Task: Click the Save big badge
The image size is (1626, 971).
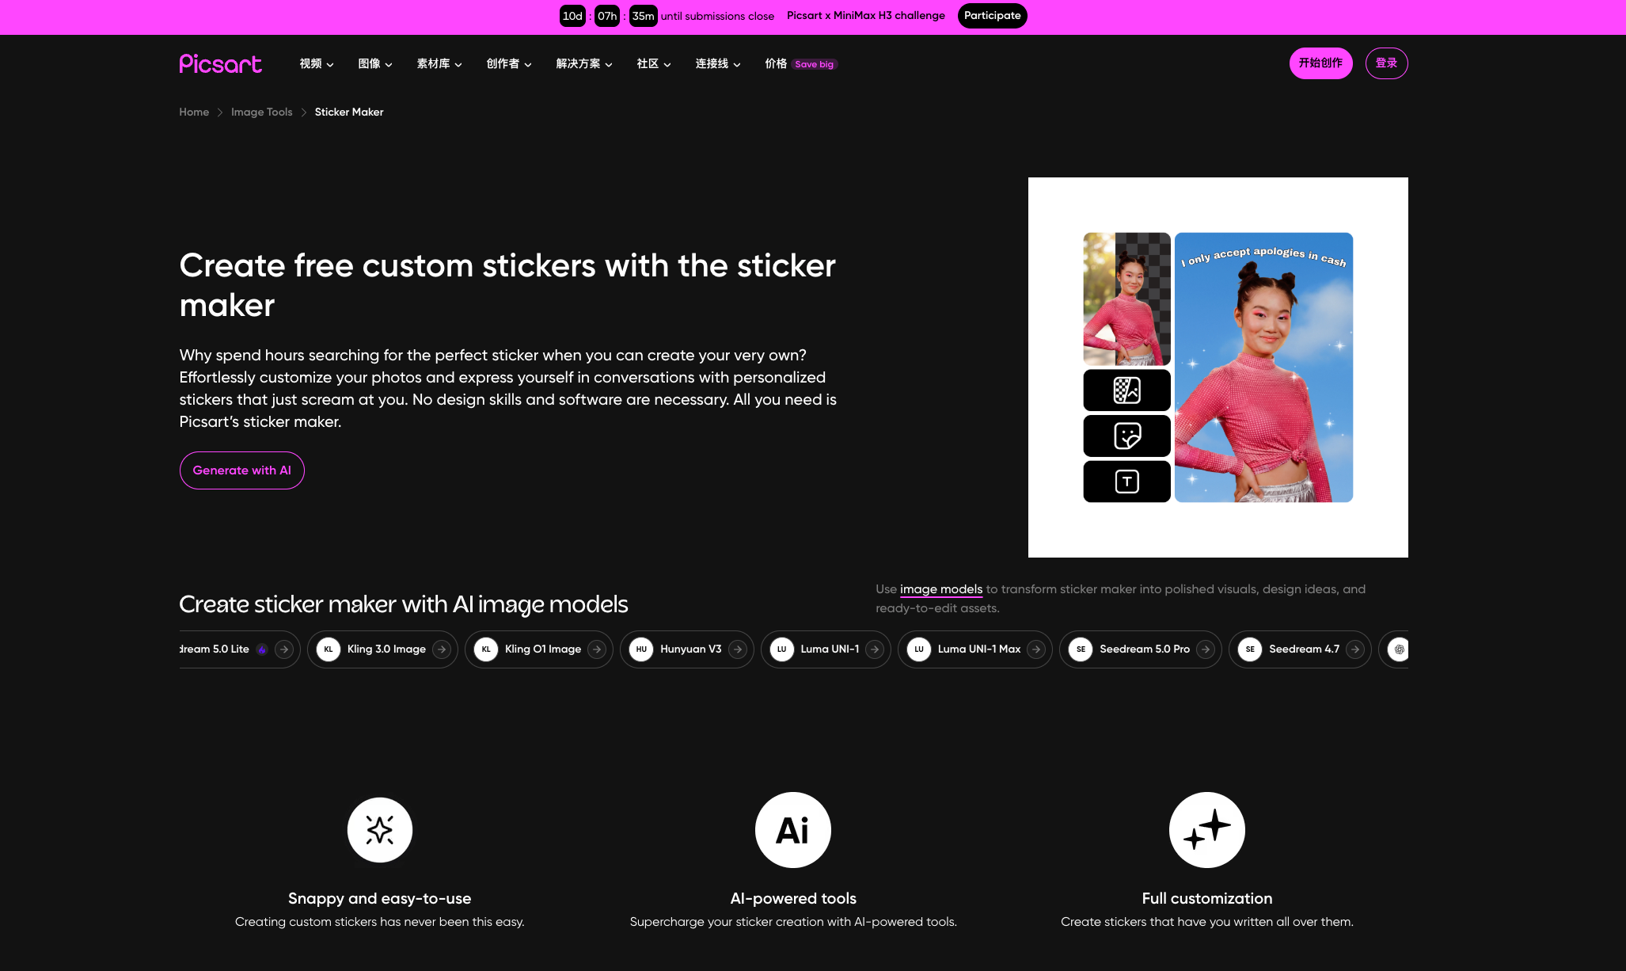Action: [814, 65]
